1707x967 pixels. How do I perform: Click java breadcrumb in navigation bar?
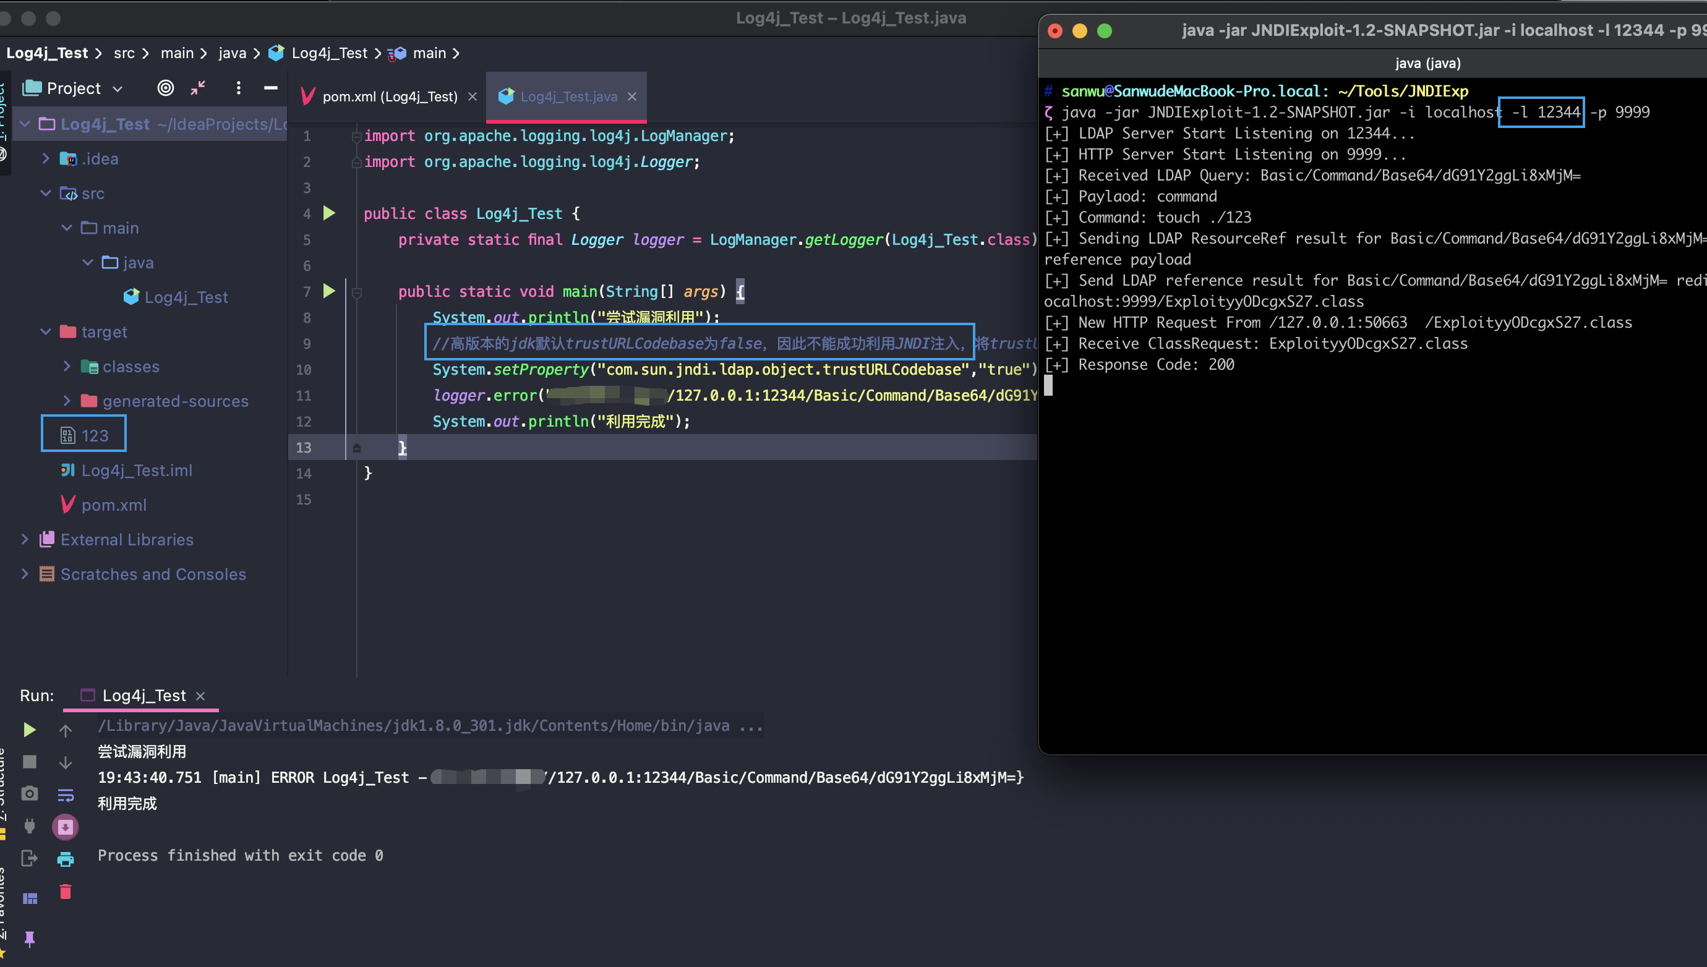pos(233,53)
